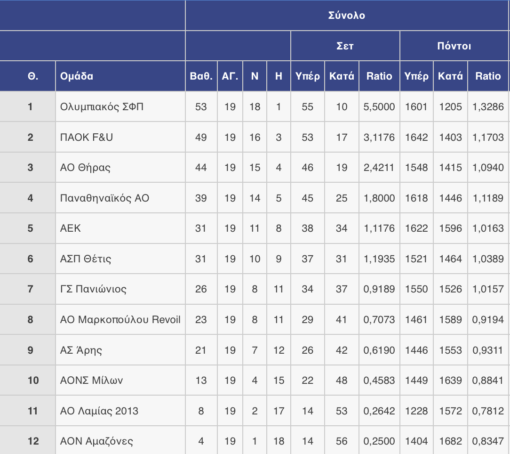This screenshot has height=454, width=510.
Task: Click set ratio 1,1935
Action: (x=379, y=259)
